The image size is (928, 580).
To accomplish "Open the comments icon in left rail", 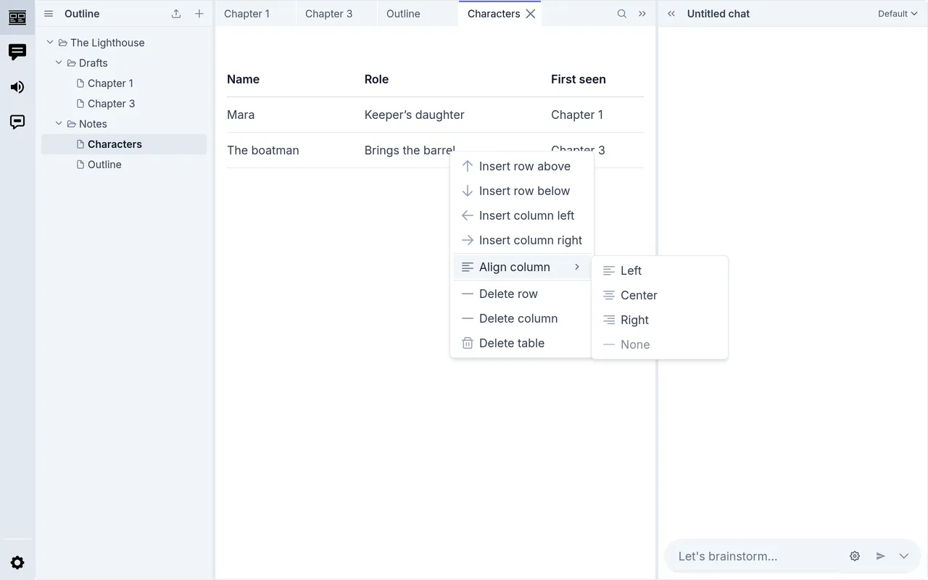I will point(17,122).
